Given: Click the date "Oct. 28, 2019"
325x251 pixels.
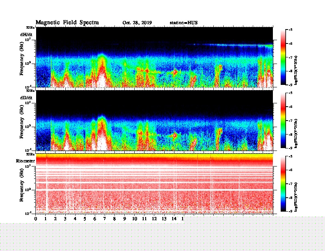Looking at the screenshot, I should click(x=137, y=23).
